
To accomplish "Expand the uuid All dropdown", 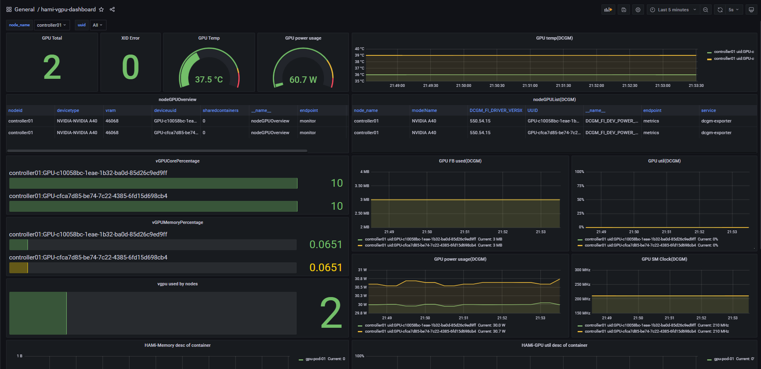I will (98, 25).
